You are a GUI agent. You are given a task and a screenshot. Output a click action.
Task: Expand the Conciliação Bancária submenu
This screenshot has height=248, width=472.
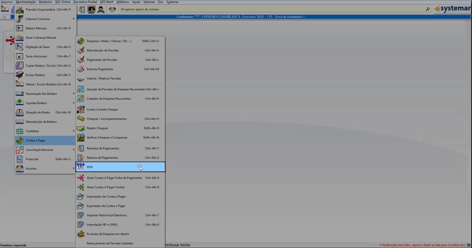[45, 150]
